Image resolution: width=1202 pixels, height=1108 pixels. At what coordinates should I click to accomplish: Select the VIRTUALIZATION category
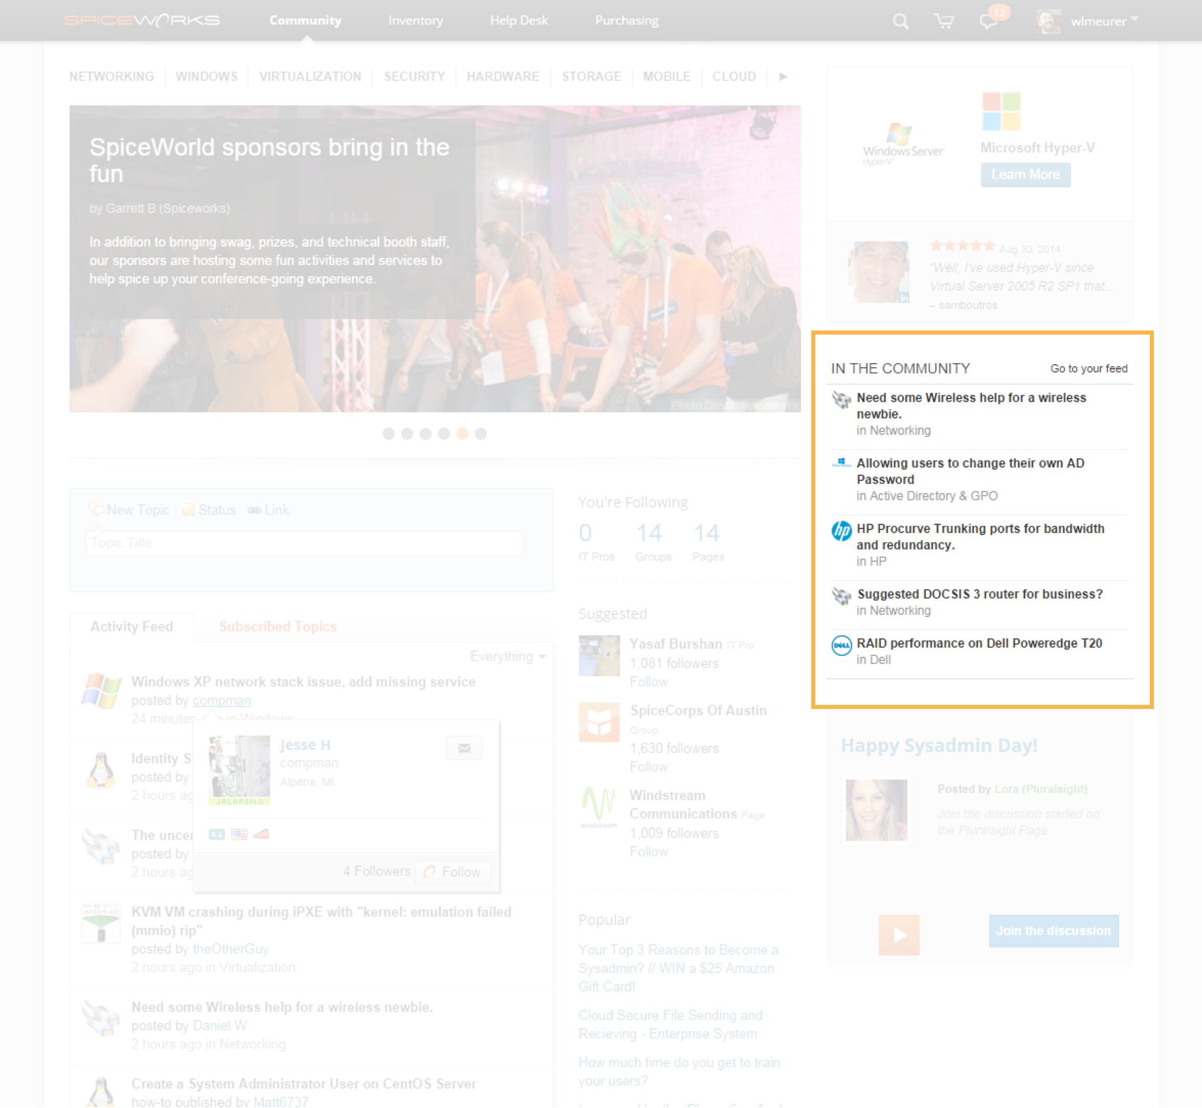pyautogui.click(x=310, y=77)
